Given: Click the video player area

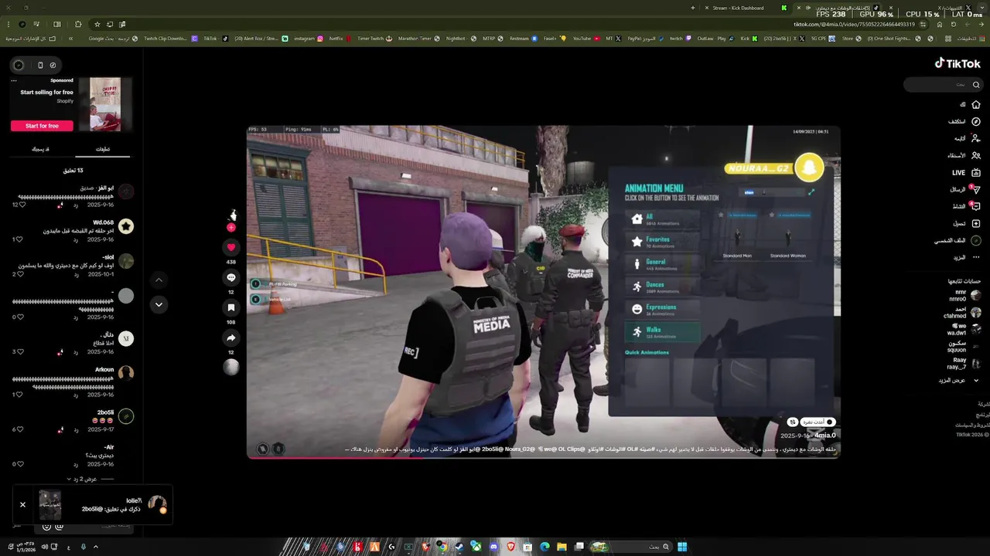Looking at the screenshot, I should (543, 292).
